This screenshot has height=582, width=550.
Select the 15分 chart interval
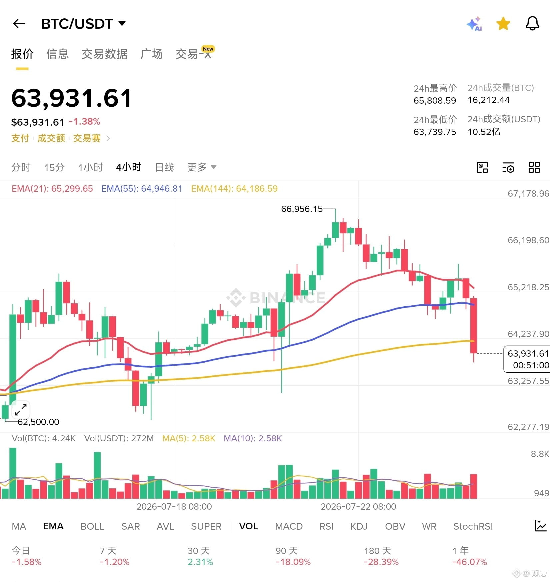coord(54,167)
